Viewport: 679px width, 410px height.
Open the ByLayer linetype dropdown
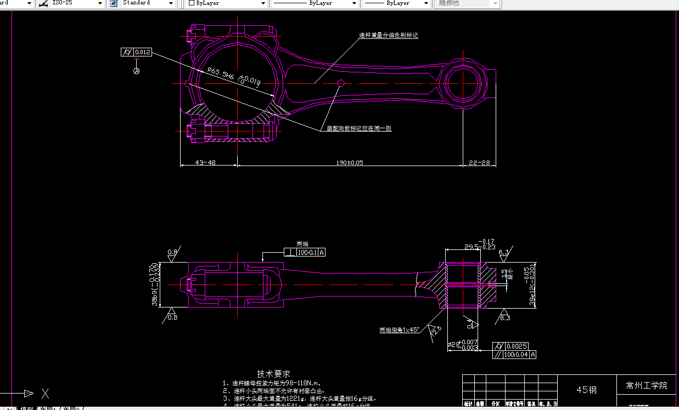click(x=354, y=3)
